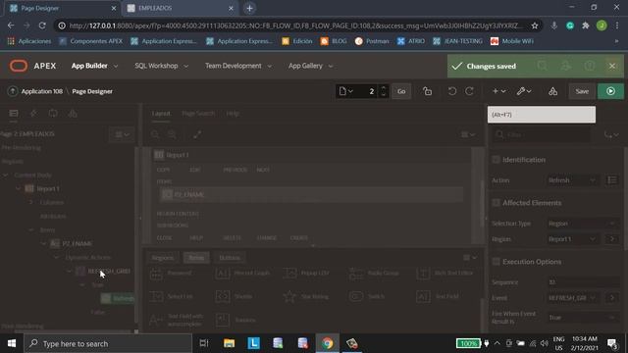Click the page number stepper arrows
This screenshot has width=628, height=353.
(x=384, y=91)
